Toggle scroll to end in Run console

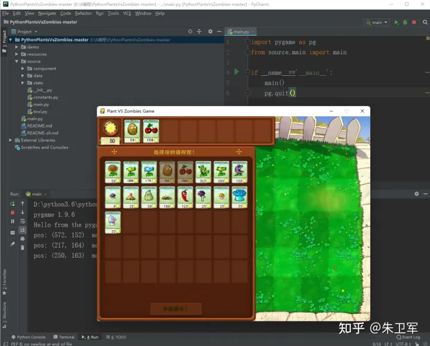click(23, 230)
